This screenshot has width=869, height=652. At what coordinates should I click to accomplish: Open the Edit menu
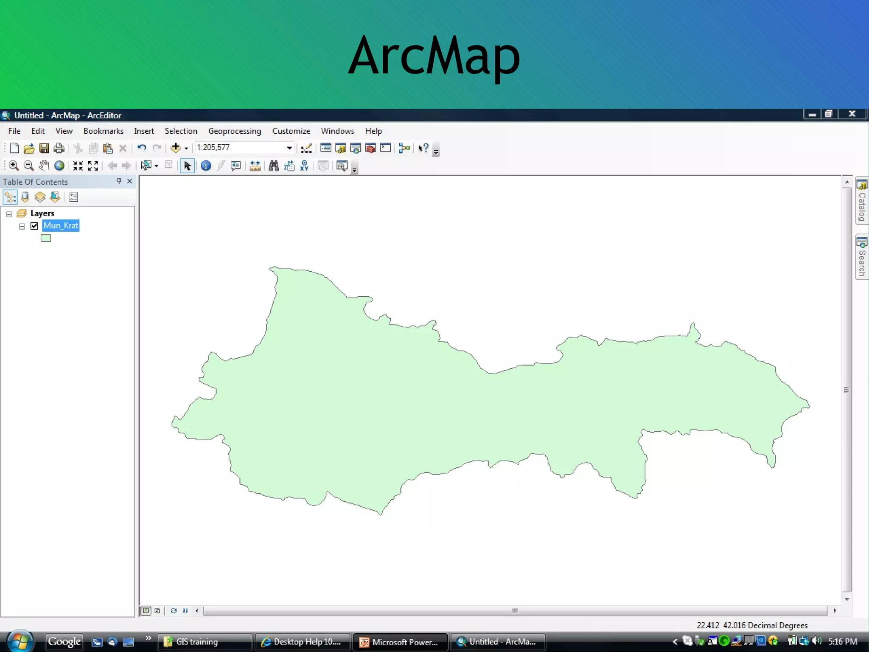[x=38, y=131]
